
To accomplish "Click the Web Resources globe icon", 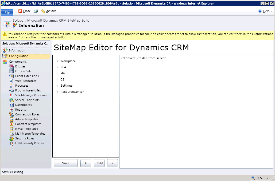I will coord(11,81).
